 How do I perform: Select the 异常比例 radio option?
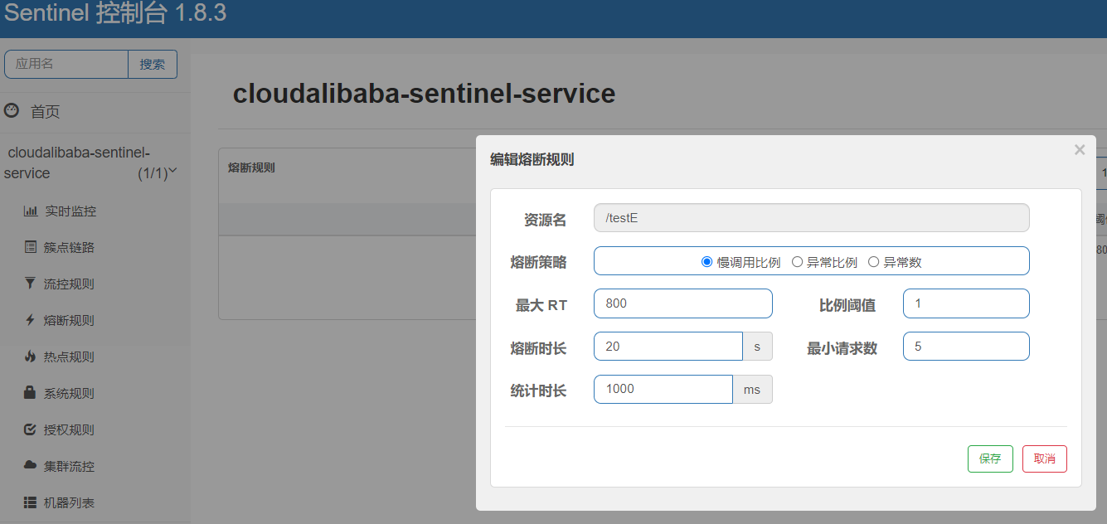[798, 262]
